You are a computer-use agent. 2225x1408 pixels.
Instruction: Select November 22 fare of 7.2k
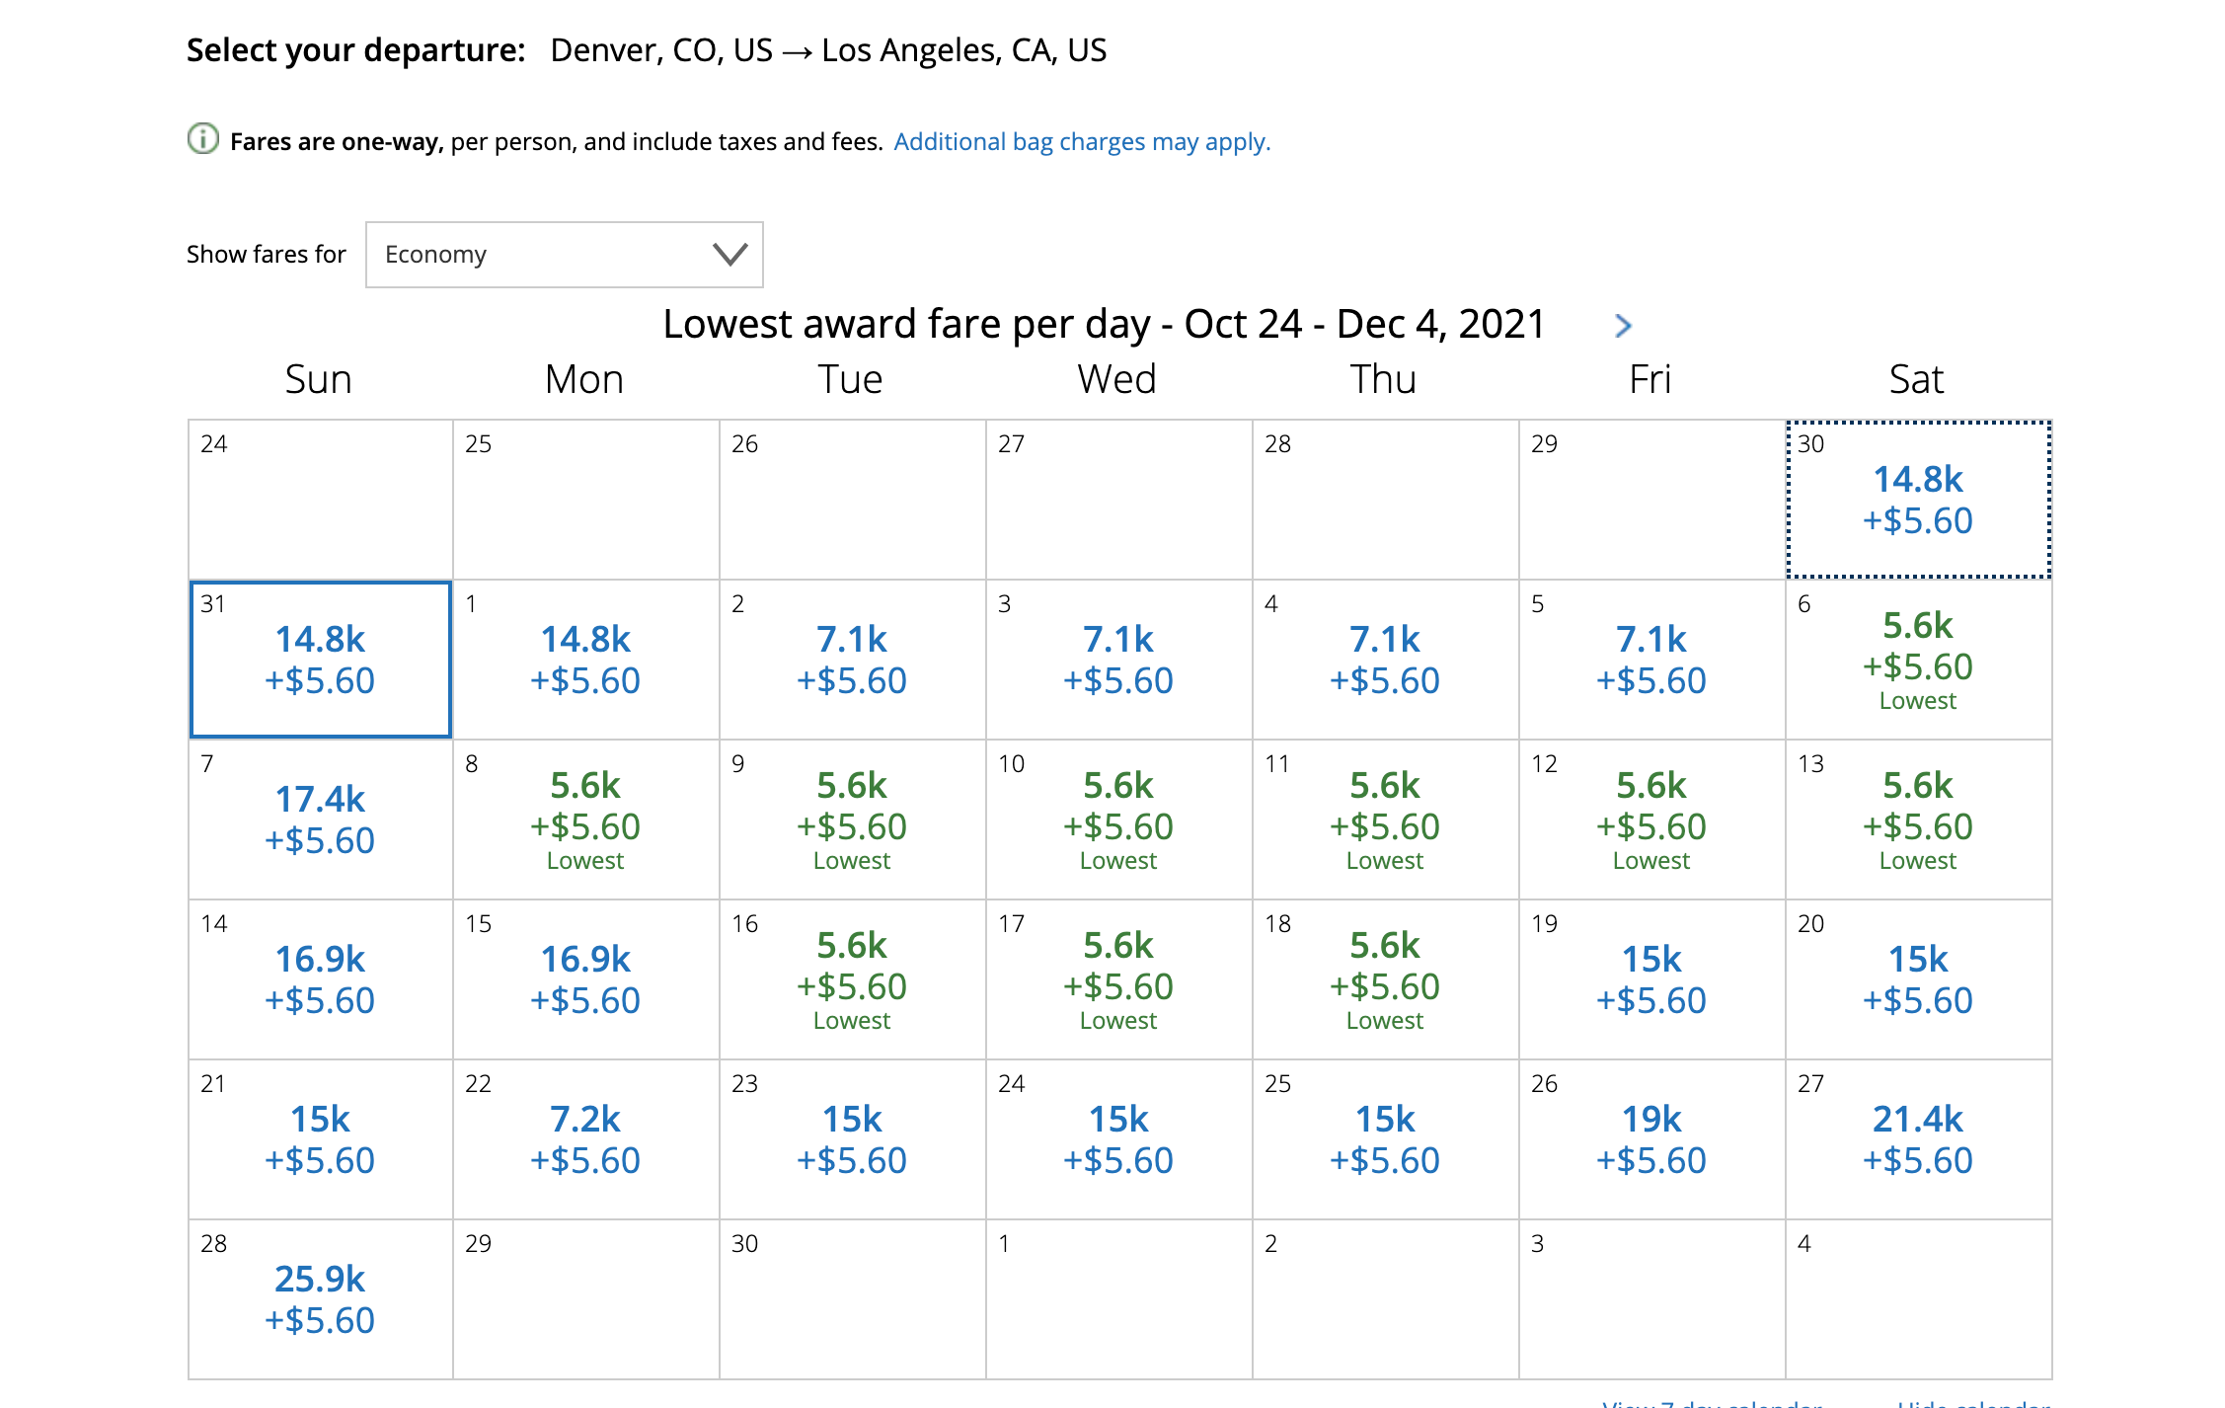(585, 1139)
